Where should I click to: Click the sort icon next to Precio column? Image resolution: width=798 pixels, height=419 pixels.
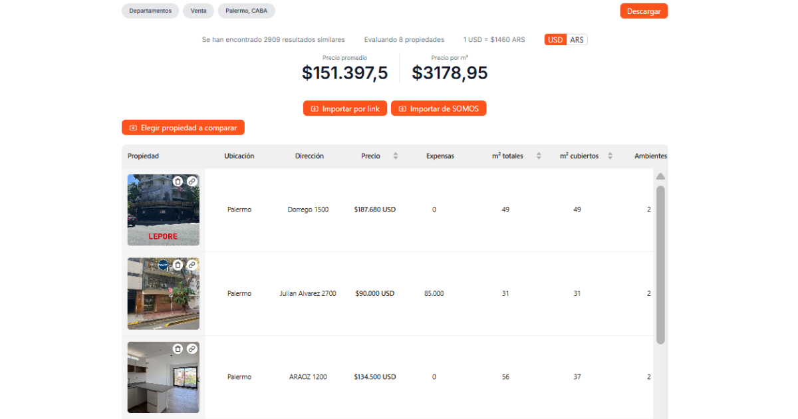(x=395, y=156)
